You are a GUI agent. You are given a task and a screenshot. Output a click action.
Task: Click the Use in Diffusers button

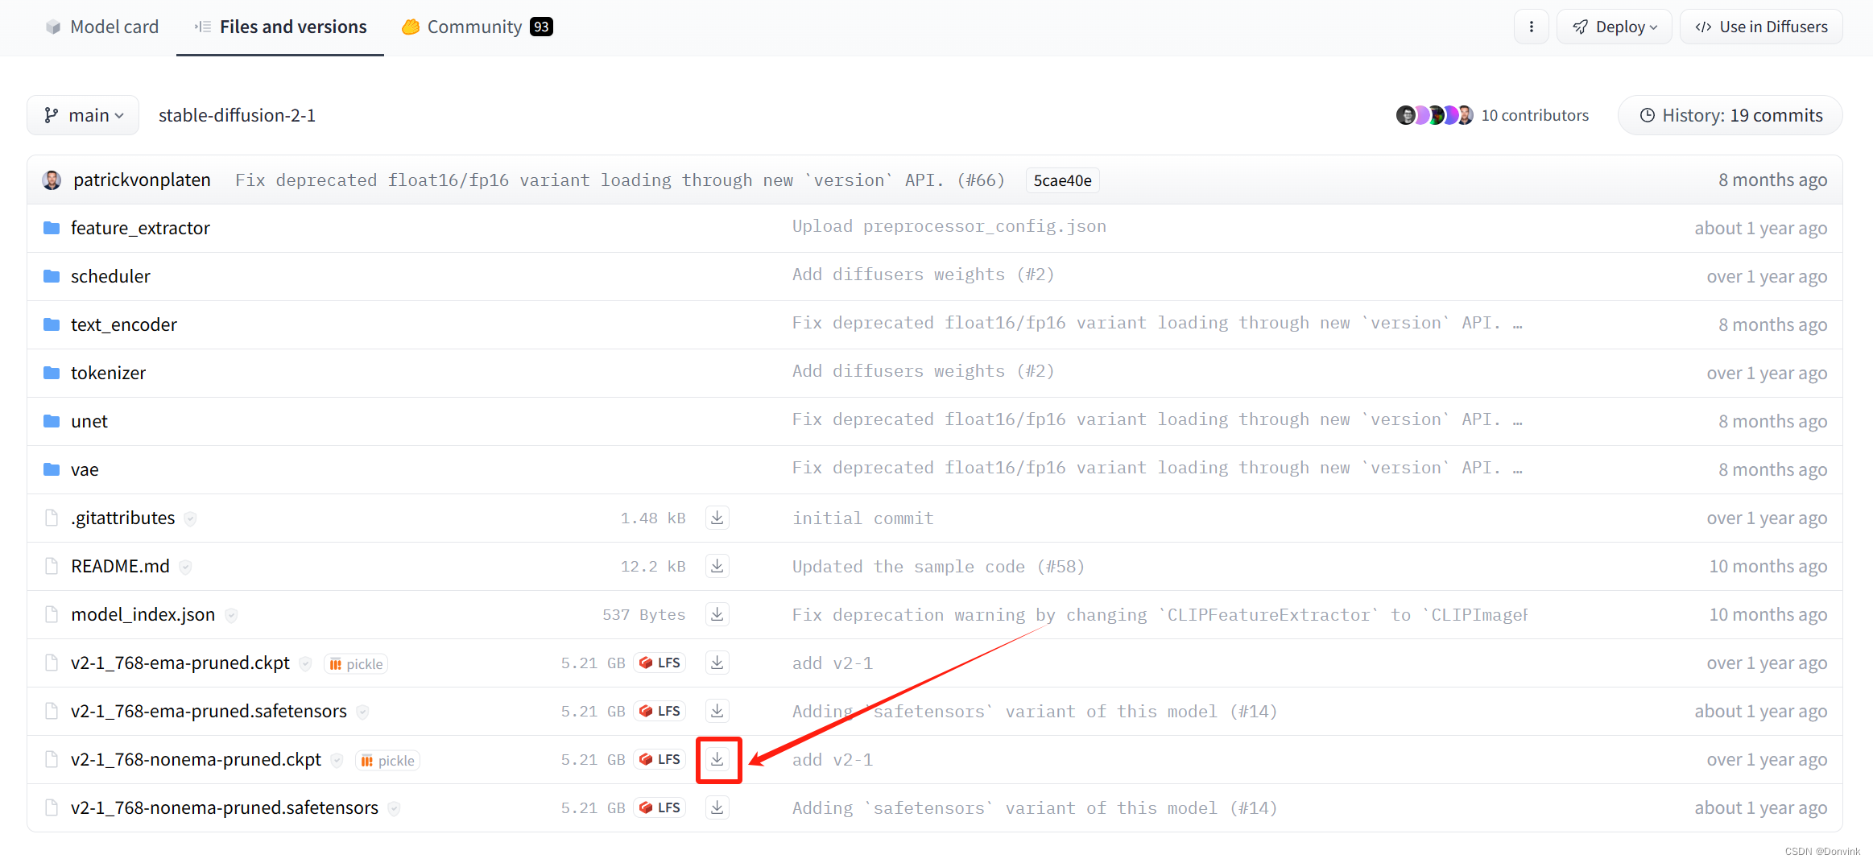pyautogui.click(x=1761, y=27)
